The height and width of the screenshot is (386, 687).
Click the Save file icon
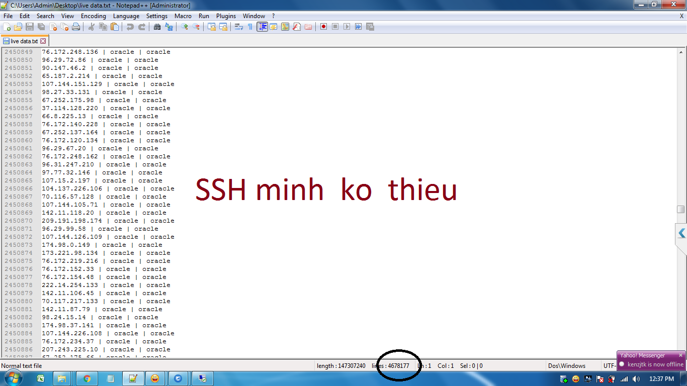pyautogui.click(x=30, y=27)
